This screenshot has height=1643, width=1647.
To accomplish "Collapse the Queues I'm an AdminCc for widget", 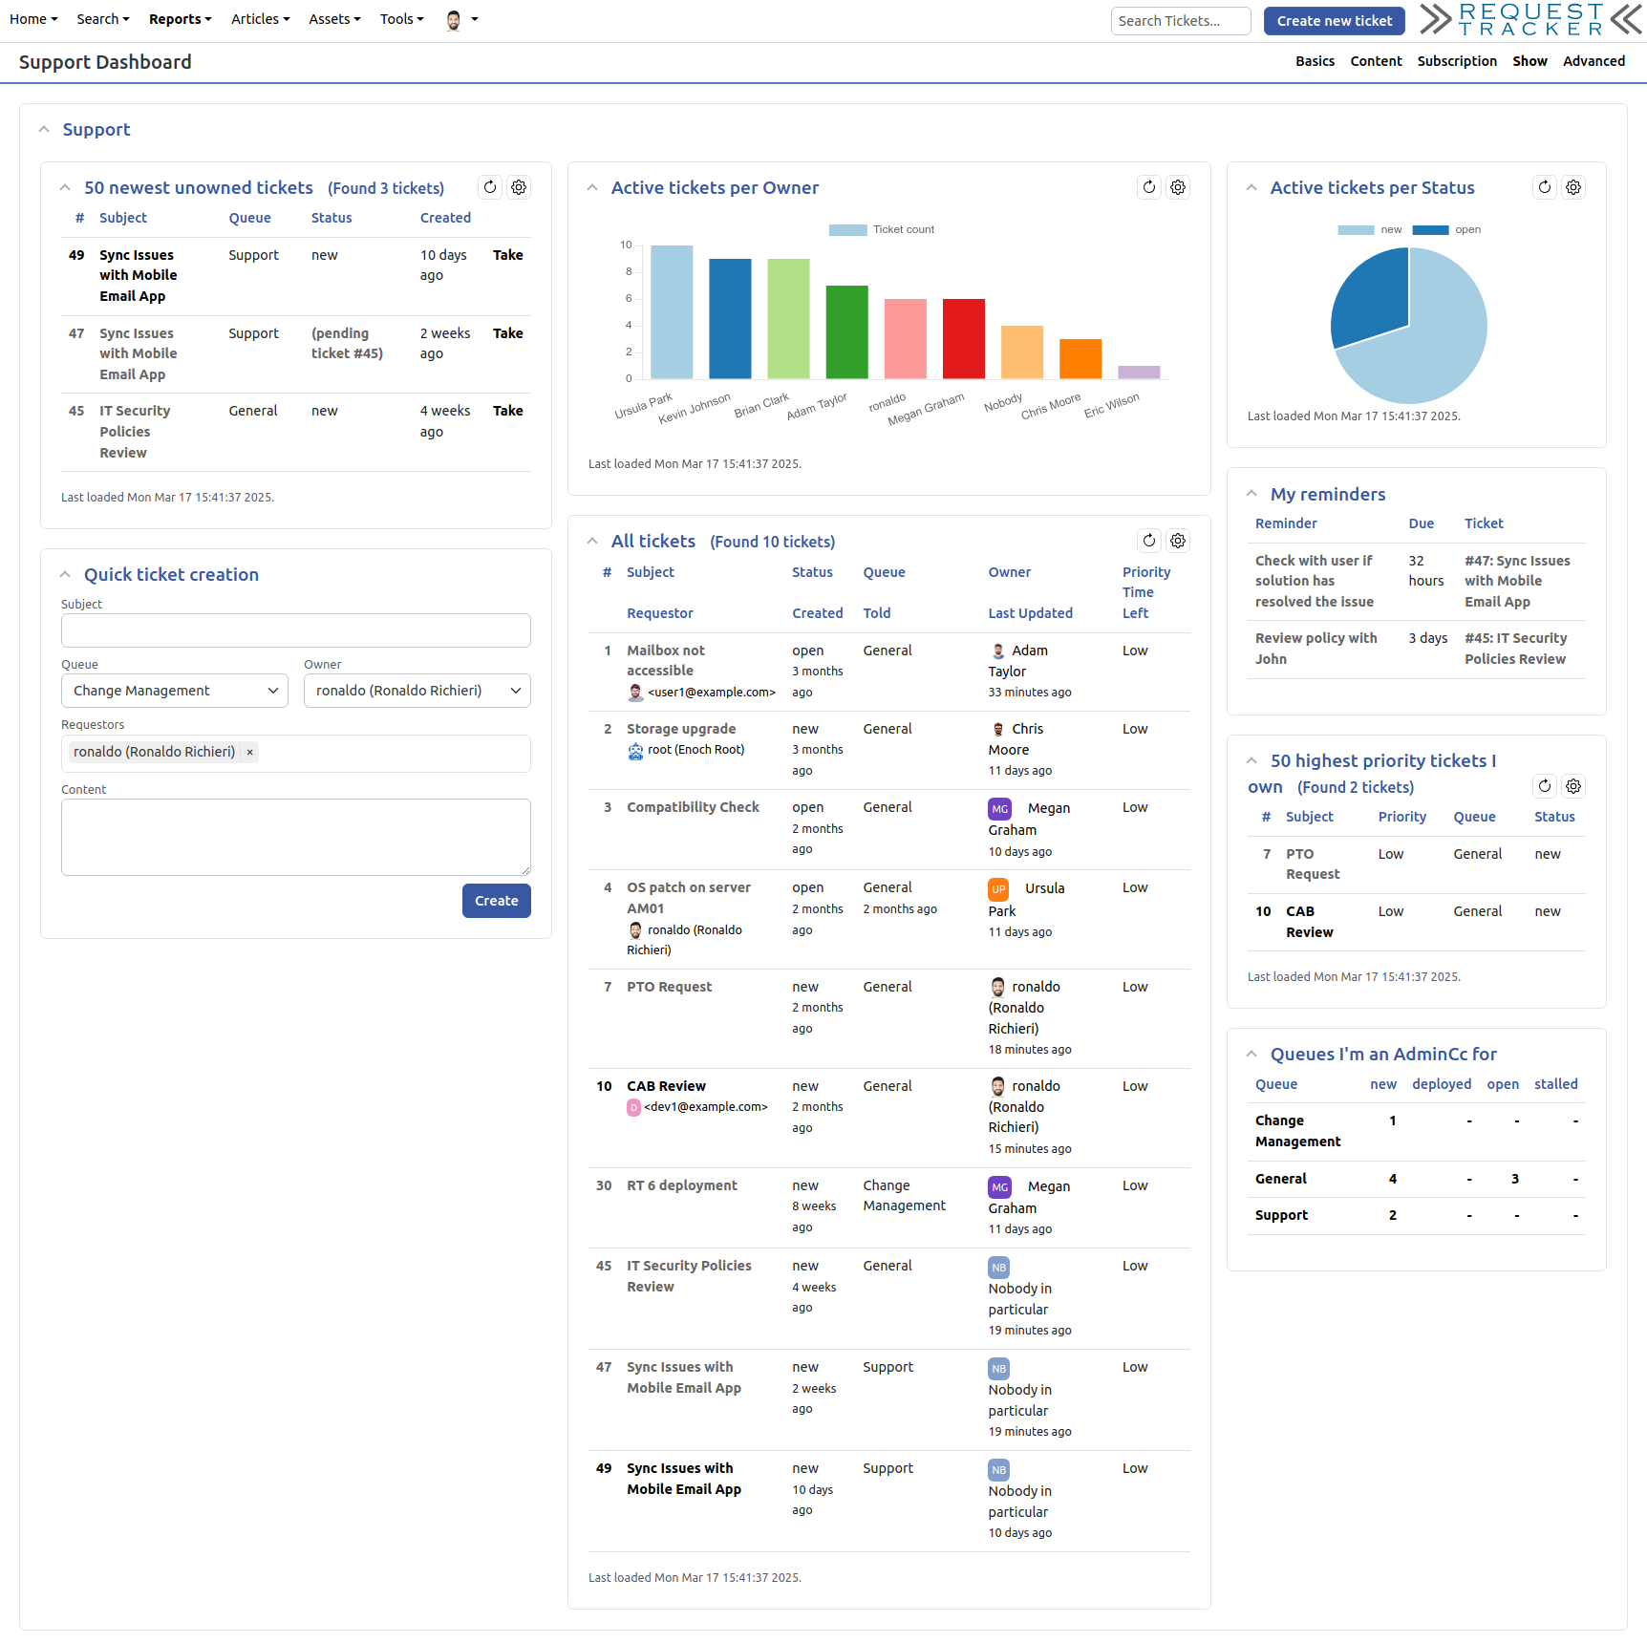I will coord(1251,1055).
